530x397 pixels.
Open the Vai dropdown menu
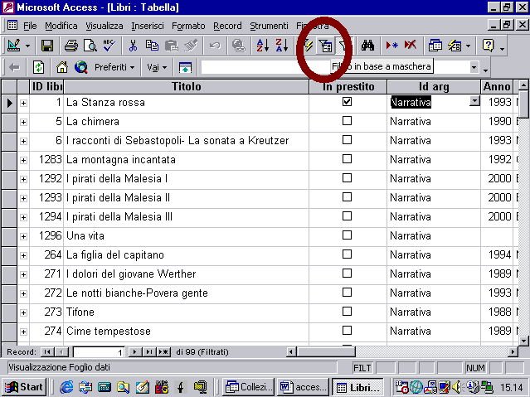tap(157, 67)
